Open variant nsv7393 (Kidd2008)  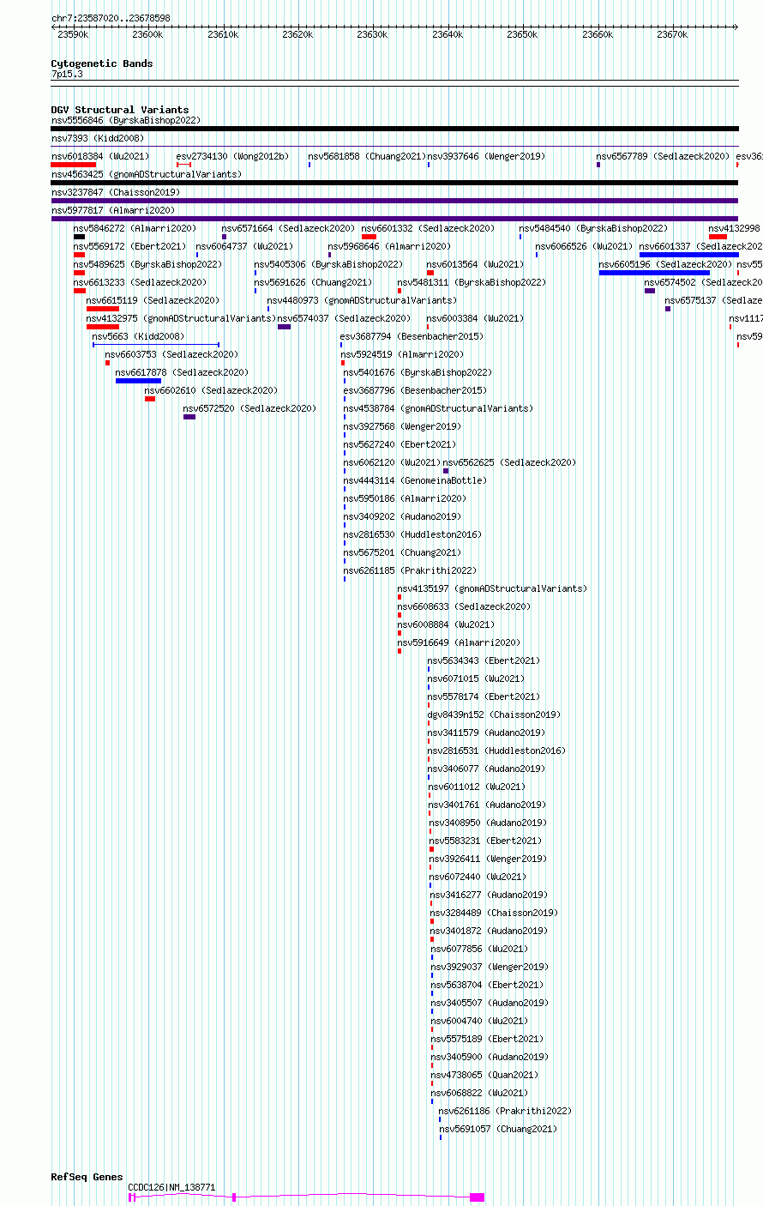tap(98, 138)
